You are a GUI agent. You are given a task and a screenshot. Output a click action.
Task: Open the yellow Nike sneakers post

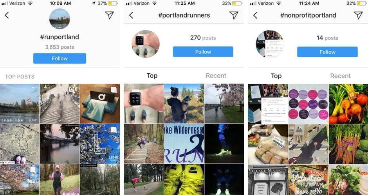[184, 179]
